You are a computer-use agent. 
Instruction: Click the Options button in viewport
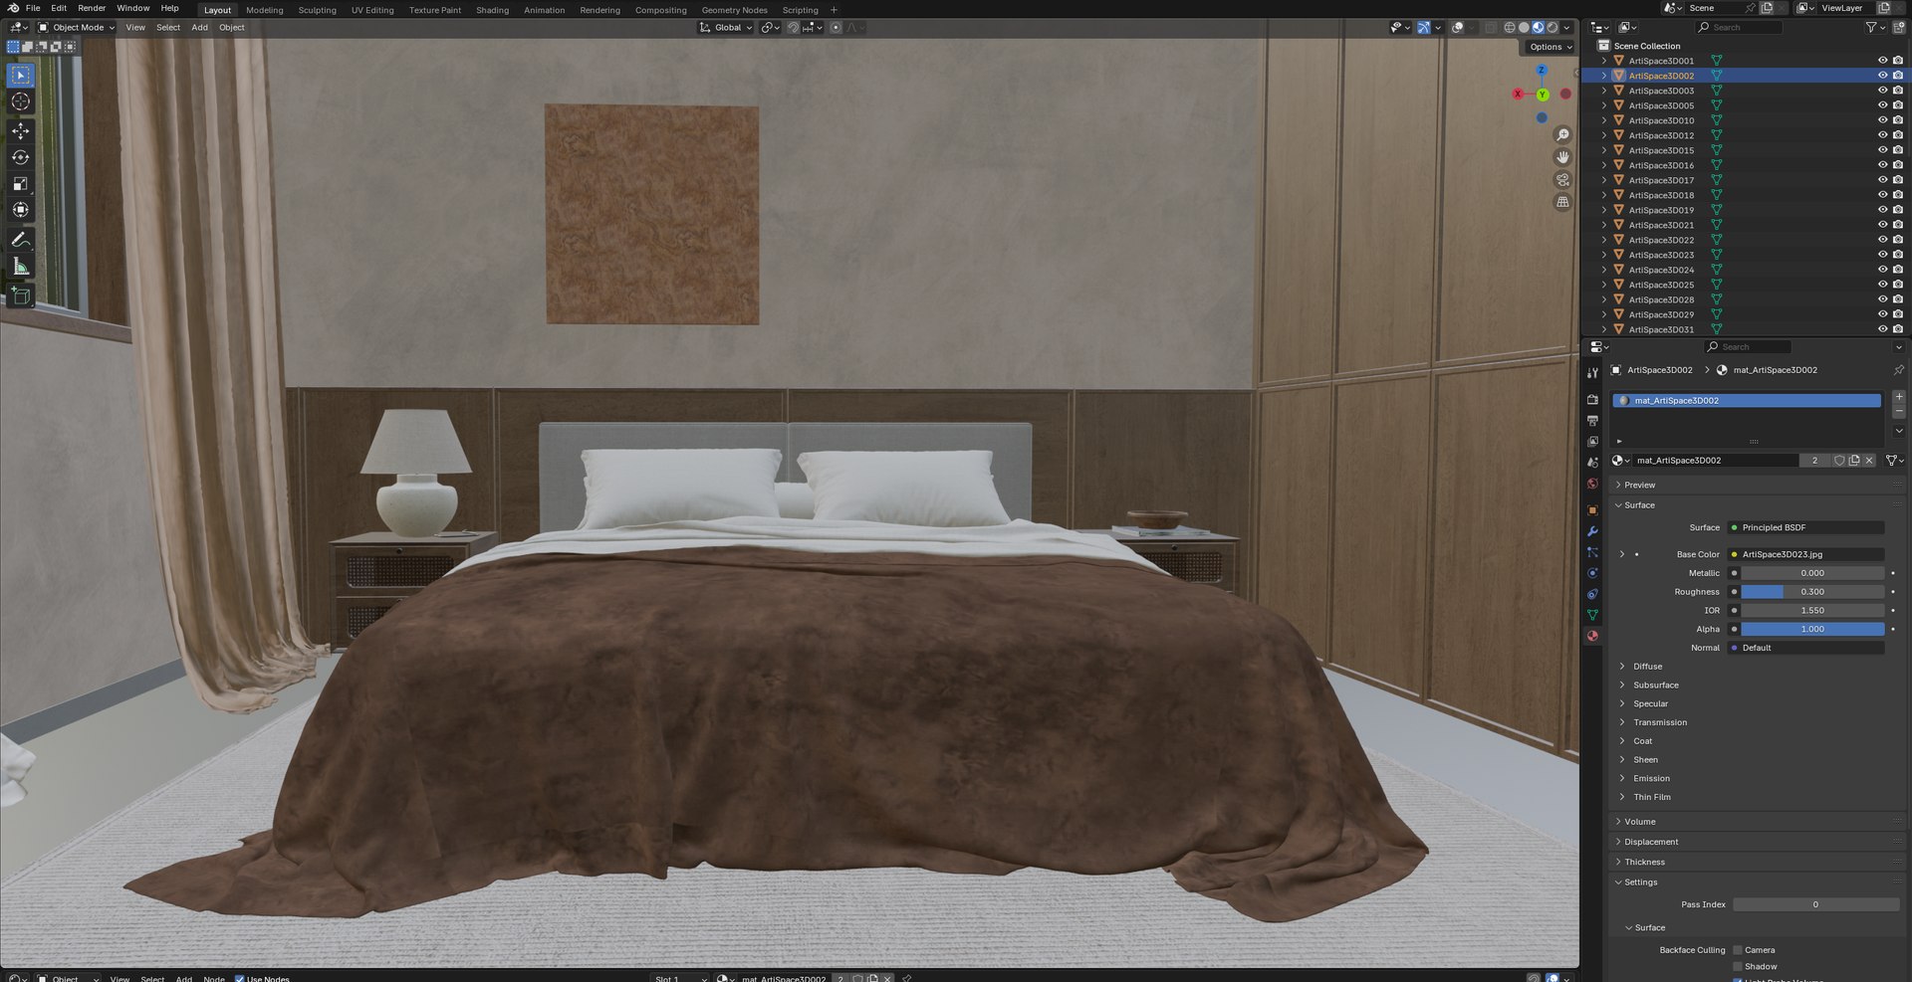coord(1551,47)
